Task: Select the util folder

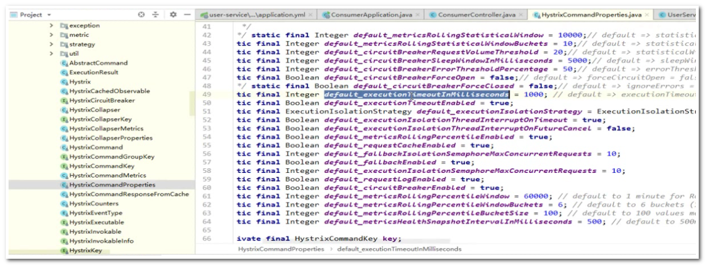Action: point(69,54)
